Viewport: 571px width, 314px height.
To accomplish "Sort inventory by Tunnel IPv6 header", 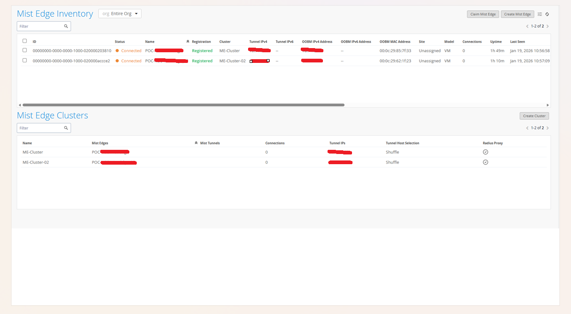I will (x=285, y=42).
